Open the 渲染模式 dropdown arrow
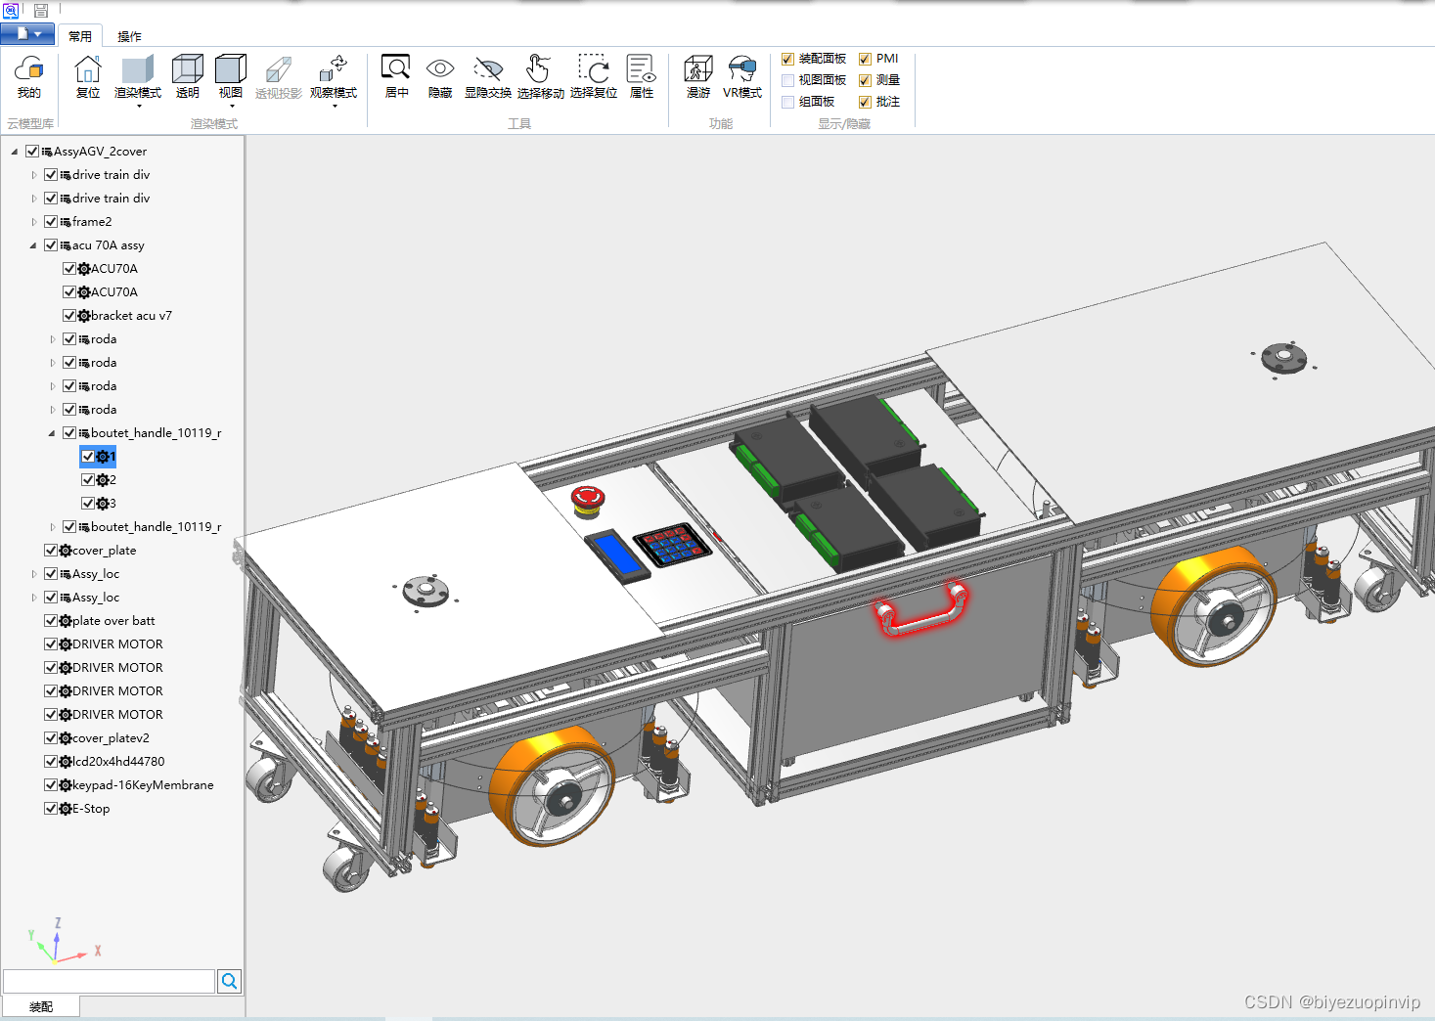This screenshot has height=1021, width=1435. 139,106
